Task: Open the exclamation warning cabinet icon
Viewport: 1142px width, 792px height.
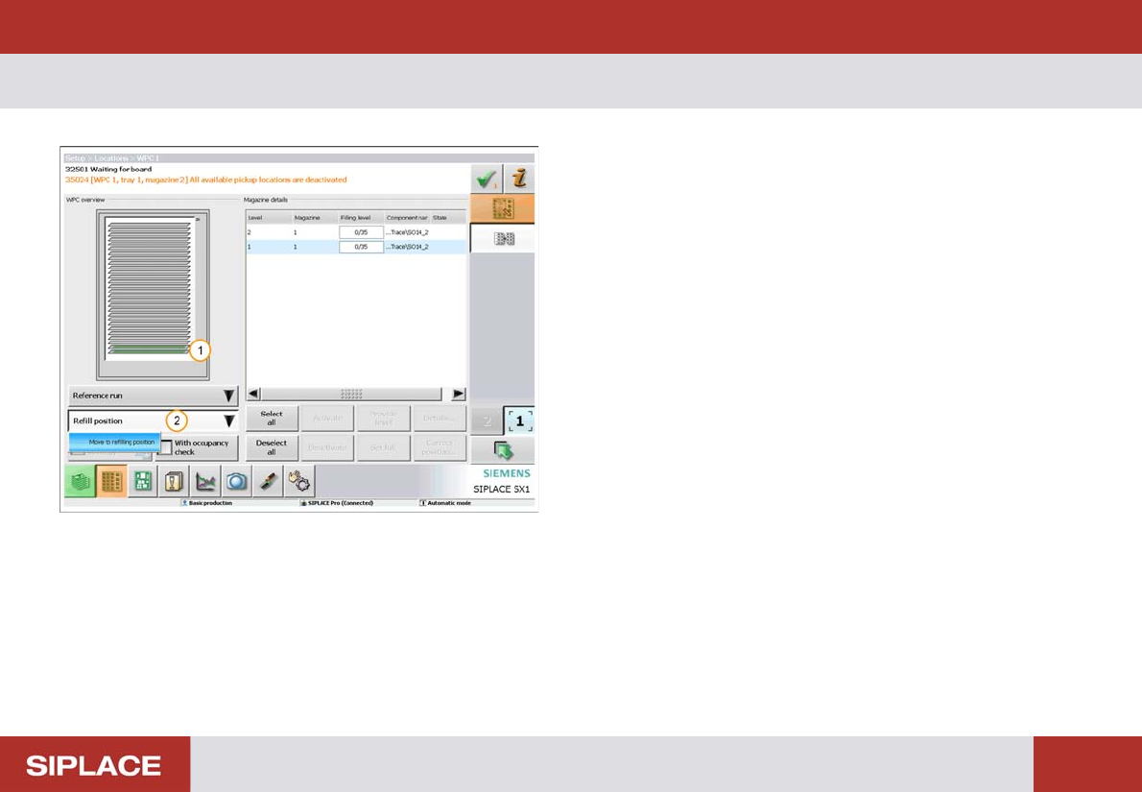Action: pos(174,482)
